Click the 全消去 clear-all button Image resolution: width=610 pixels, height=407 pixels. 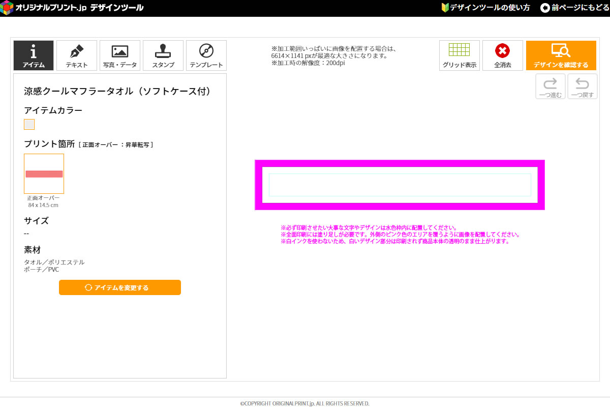coord(503,55)
